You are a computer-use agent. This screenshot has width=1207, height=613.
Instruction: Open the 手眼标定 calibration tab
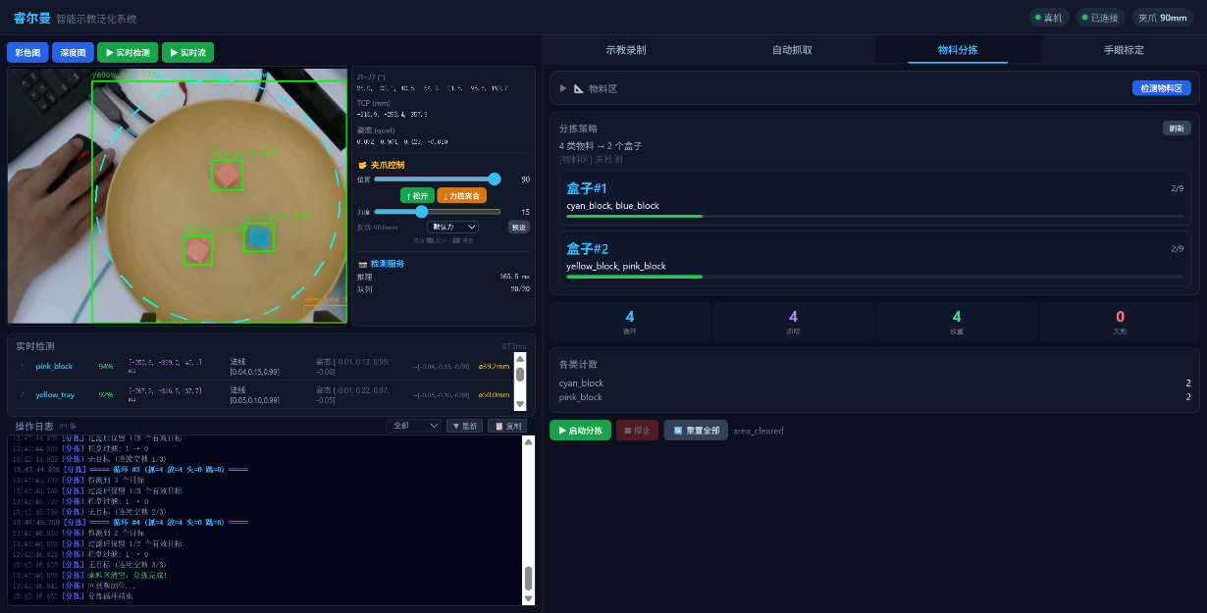[x=1117, y=50]
